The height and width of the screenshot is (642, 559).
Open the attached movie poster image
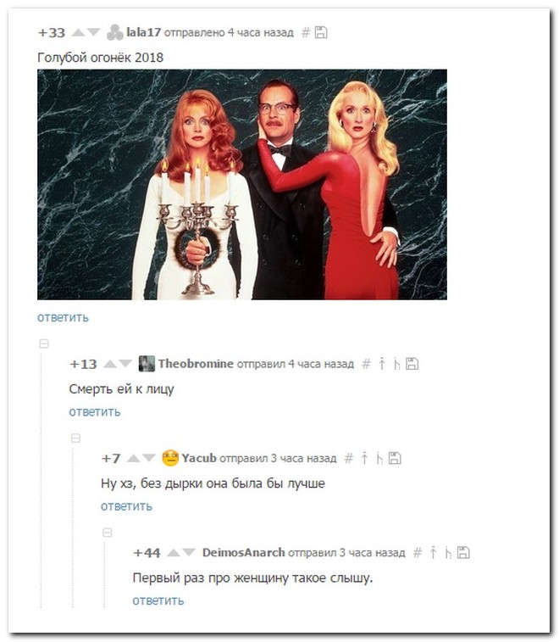click(x=242, y=184)
